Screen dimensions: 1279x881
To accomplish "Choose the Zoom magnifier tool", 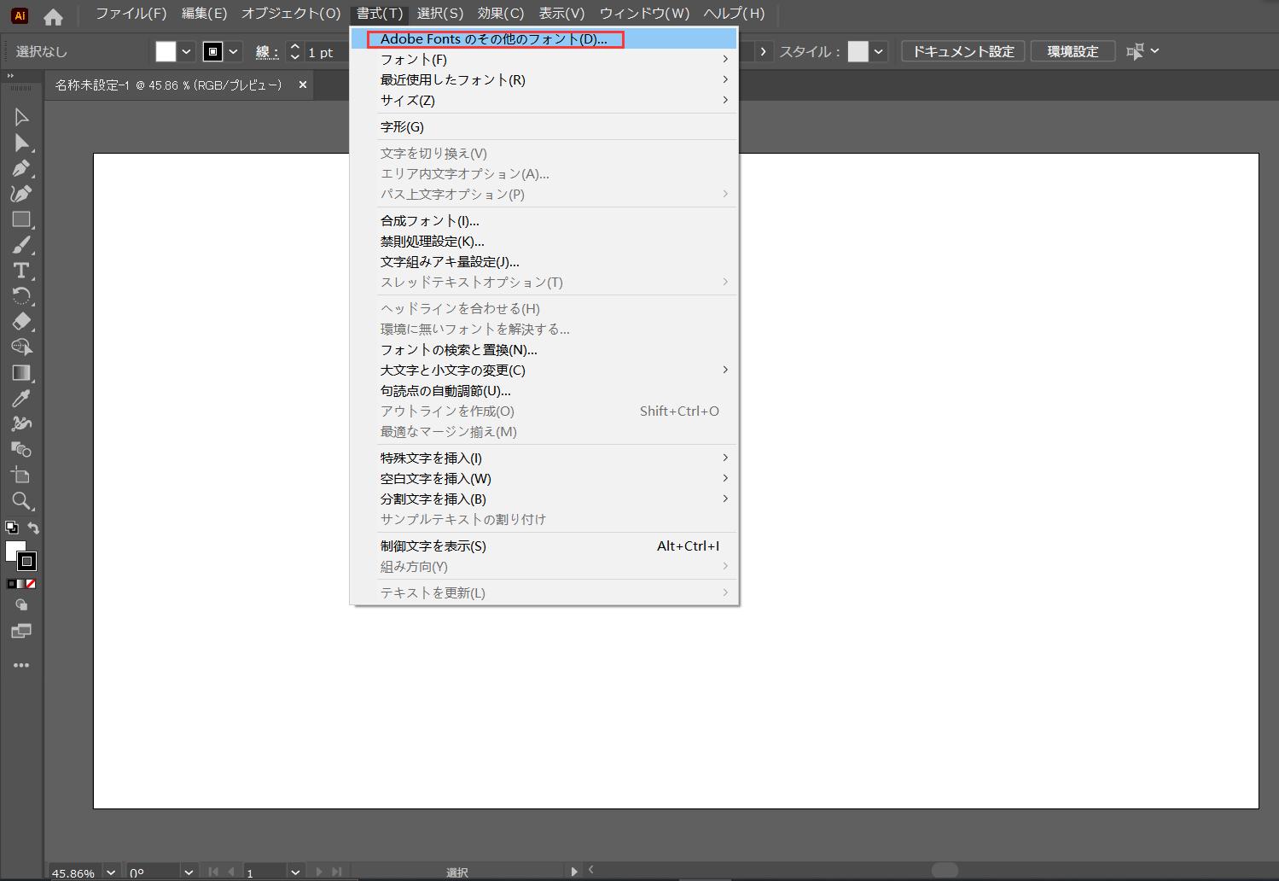I will pos(21,501).
